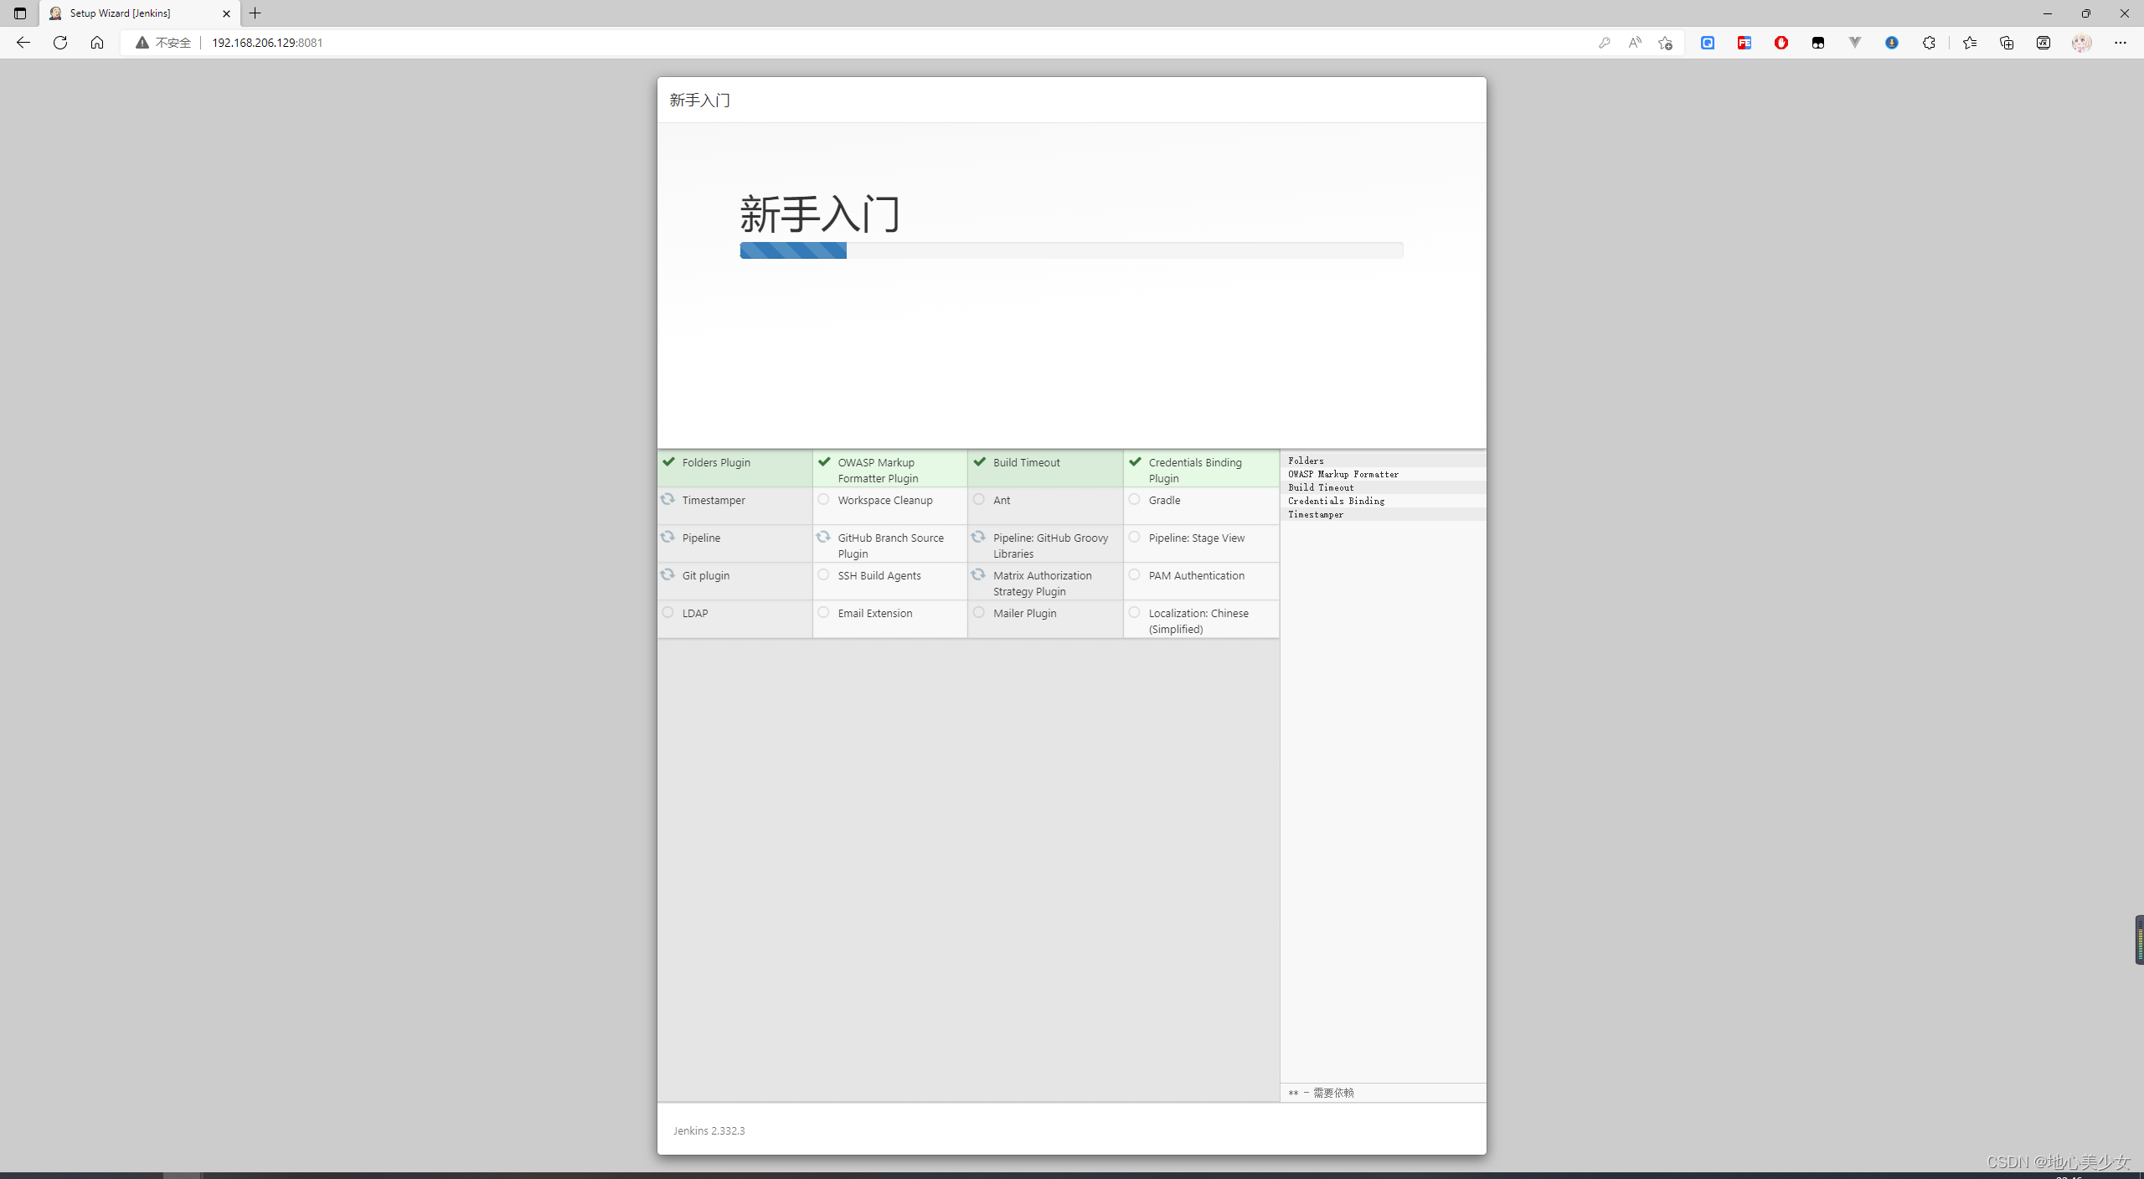Viewport: 2144px width, 1179px height.
Task: Click the not secure site info warning
Action: click(x=164, y=43)
